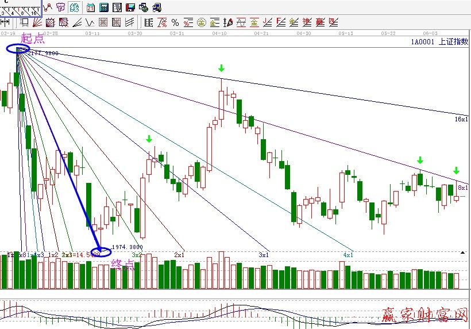Click the red grid square tool
Viewport: 471px width, 329px height.
pos(103,22)
